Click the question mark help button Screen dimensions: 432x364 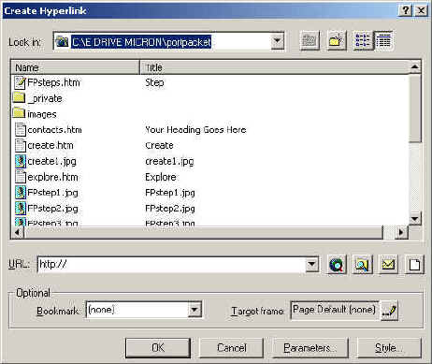coord(405,10)
